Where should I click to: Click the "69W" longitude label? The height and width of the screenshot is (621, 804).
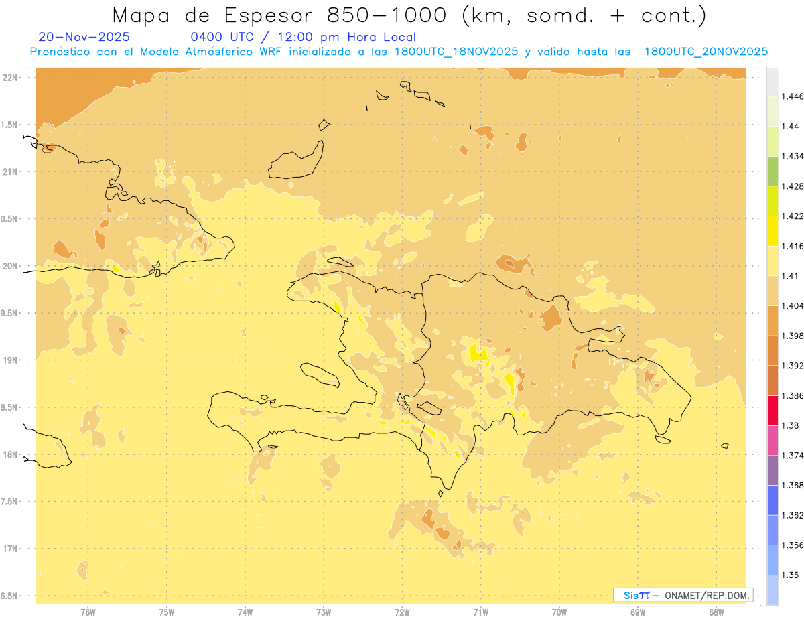coord(638,612)
